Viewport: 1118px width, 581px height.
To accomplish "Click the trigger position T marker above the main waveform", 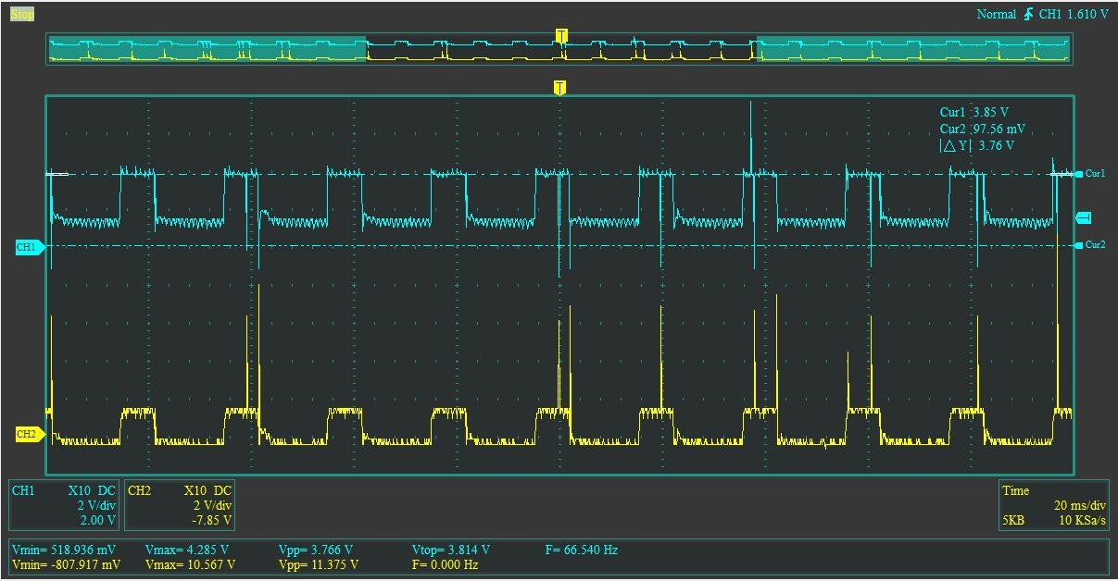I will tap(559, 87).
